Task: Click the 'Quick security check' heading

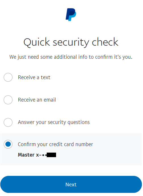Action: [71, 42]
